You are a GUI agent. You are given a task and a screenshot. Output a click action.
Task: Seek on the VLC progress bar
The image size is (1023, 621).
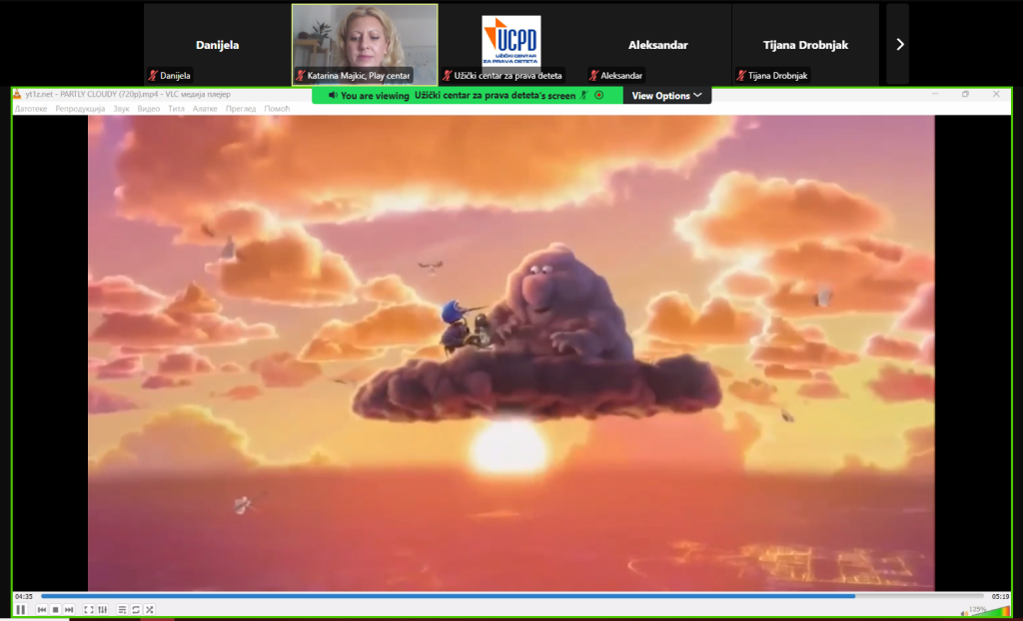(512, 596)
